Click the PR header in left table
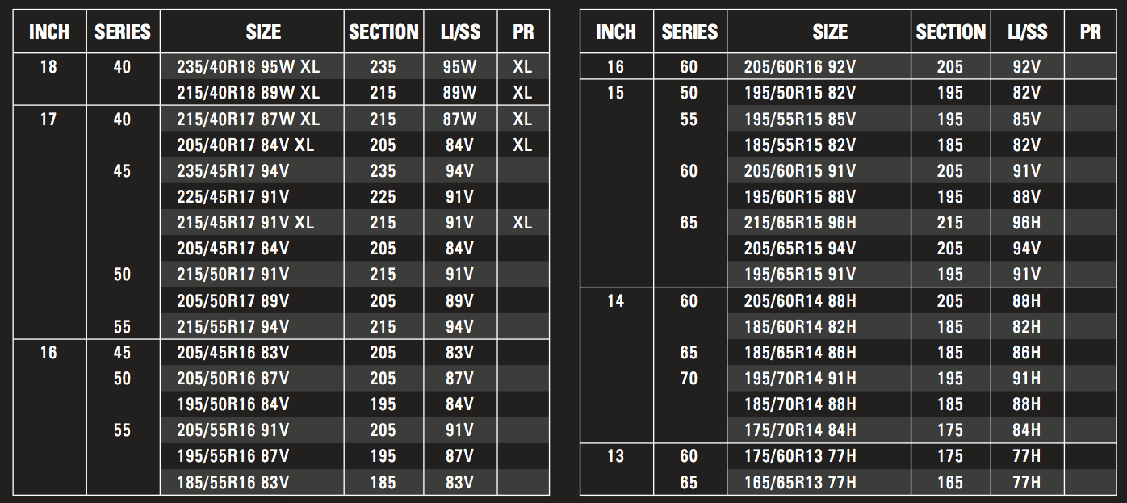The height and width of the screenshot is (503, 1127). [x=524, y=31]
